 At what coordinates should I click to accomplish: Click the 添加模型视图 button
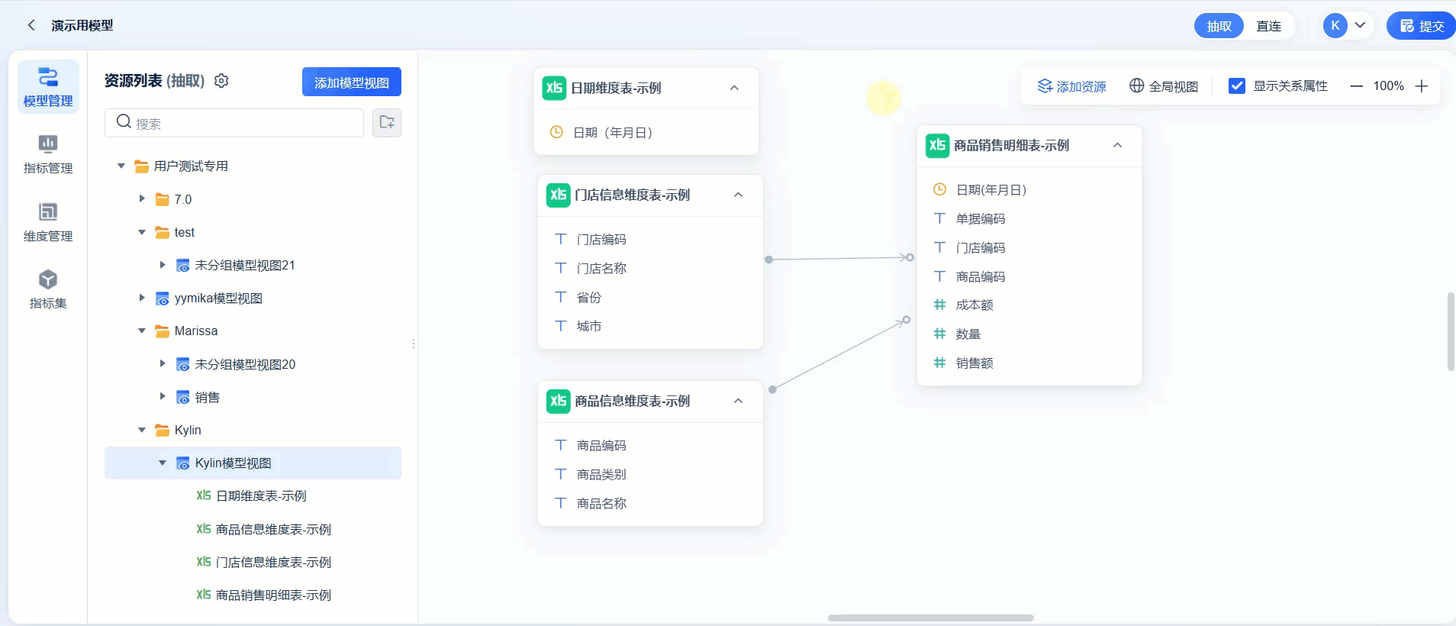tap(352, 82)
